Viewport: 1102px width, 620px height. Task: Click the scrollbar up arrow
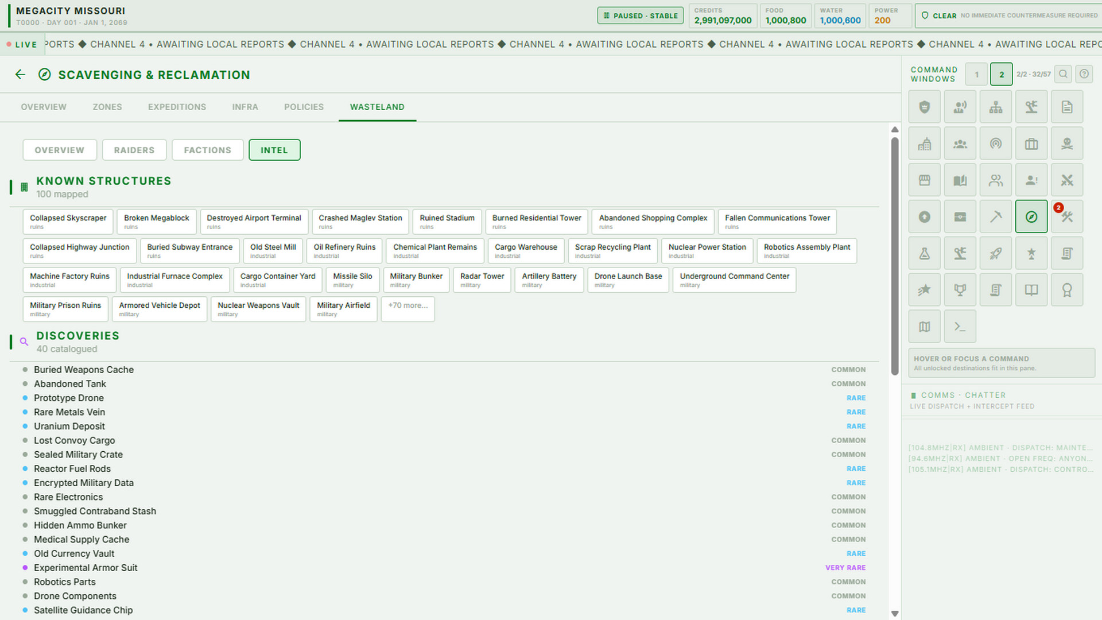(895, 130)
